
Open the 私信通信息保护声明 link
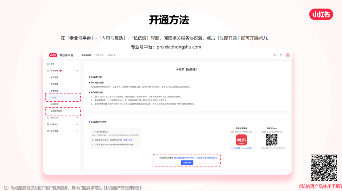pos(184,157)
